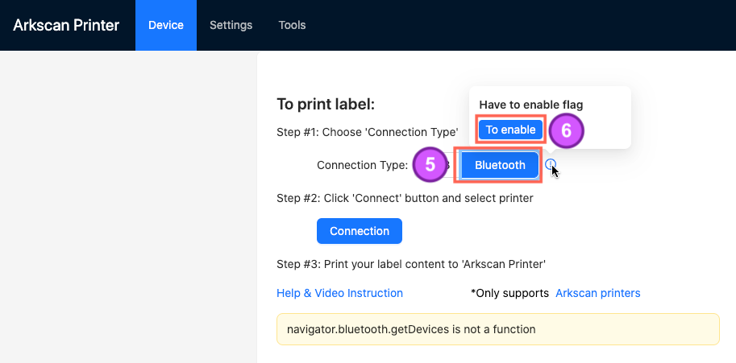Open the Device tab
Image resolution: width=736 pixels, height=363 pixels.
(x=166, y=25)
